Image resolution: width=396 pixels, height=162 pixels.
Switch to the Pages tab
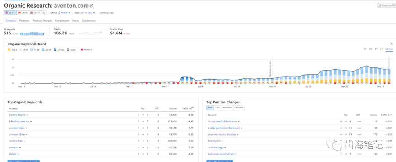coord(76,21)
